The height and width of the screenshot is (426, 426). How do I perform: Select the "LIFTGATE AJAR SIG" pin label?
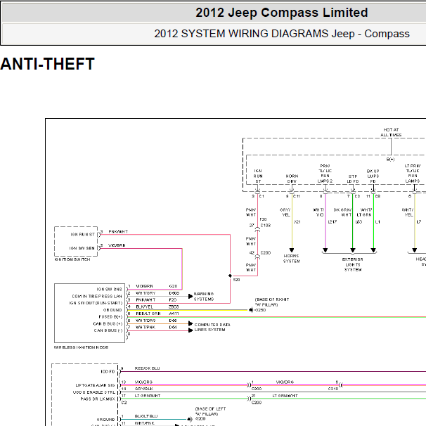pyautogui.click(x=96, y=385)
